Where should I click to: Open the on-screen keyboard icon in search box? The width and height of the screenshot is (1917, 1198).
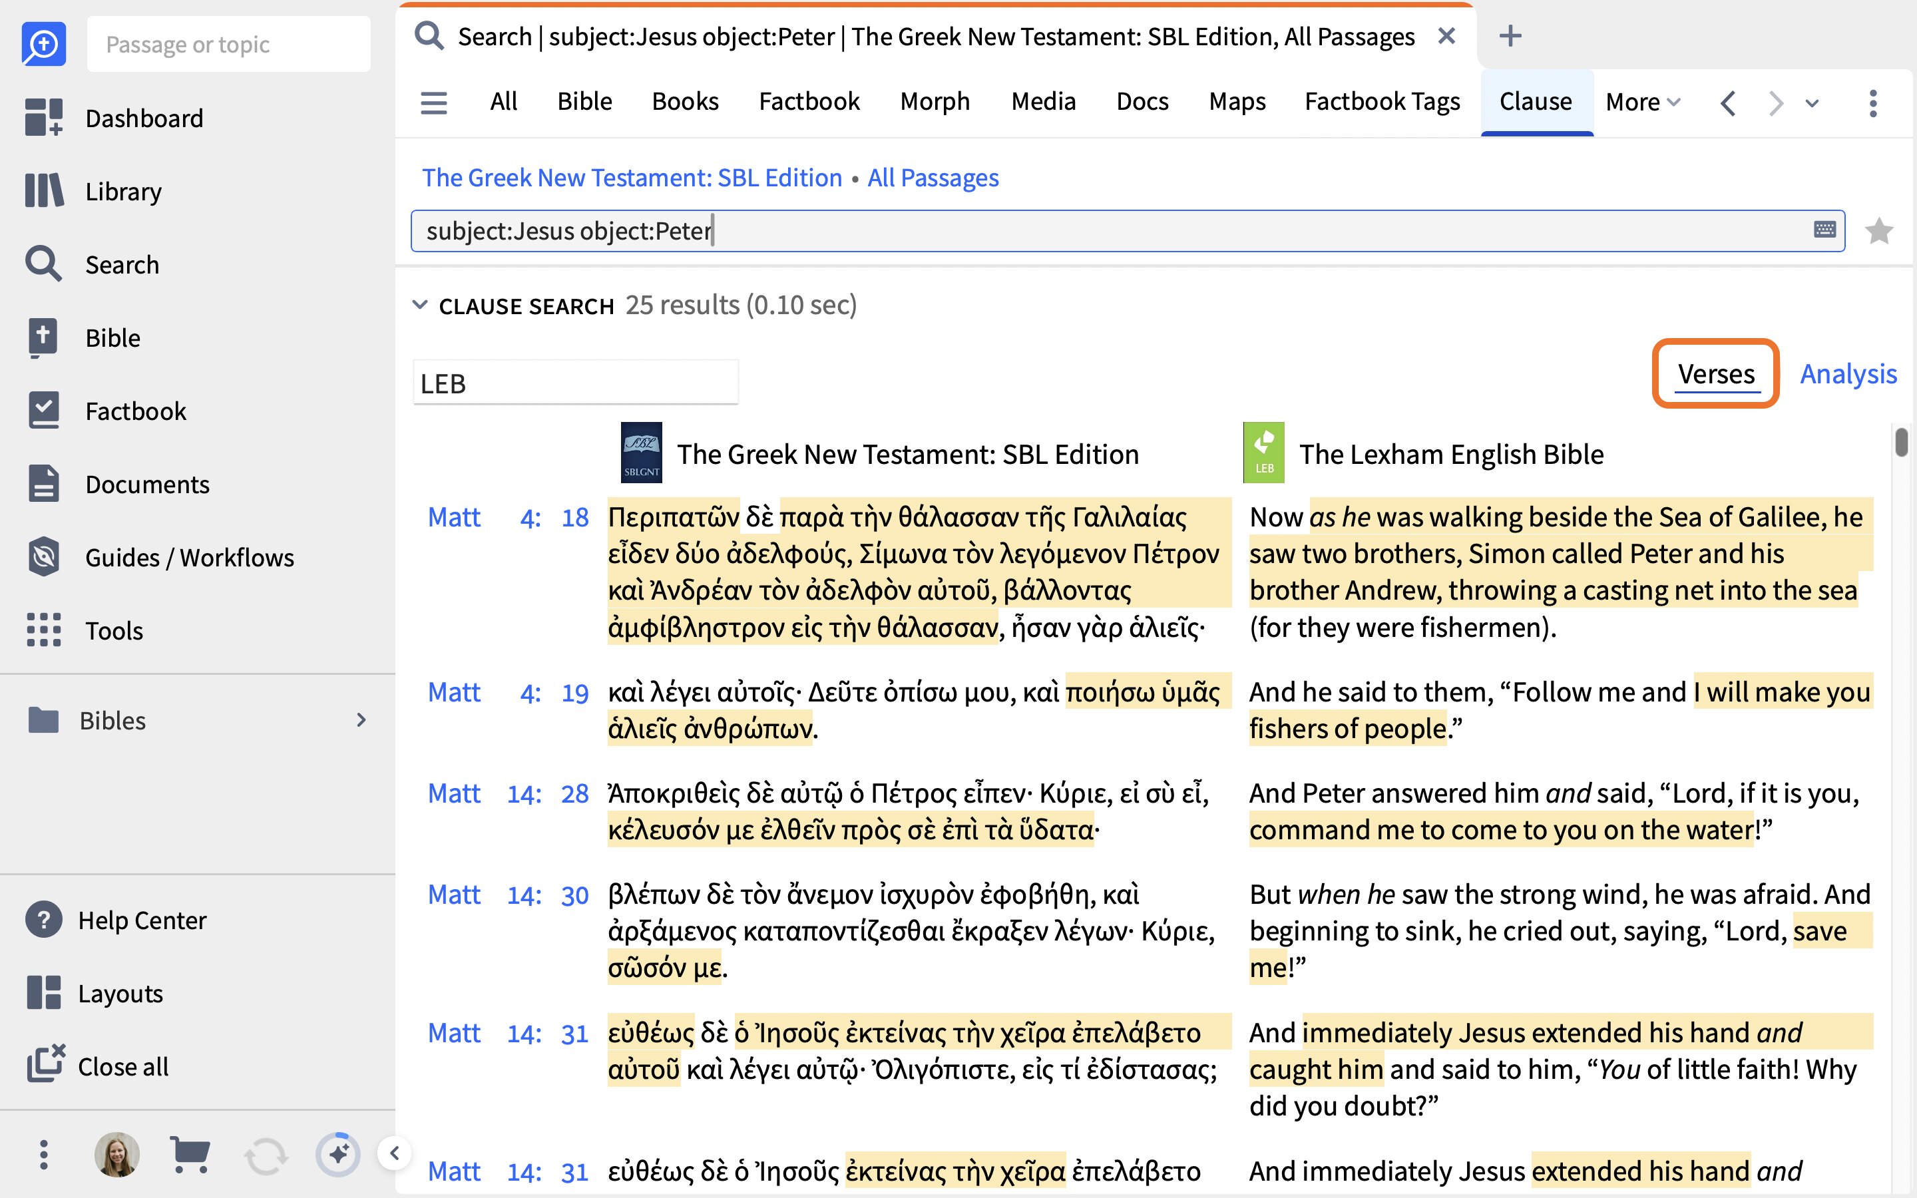pos(1824,229)
